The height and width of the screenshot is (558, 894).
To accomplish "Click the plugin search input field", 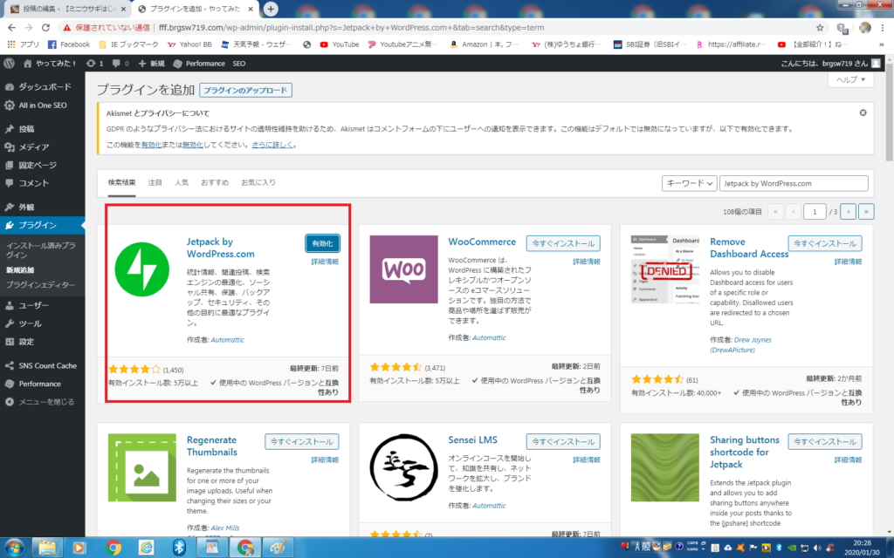I will pyautogui.click(x=794, y=183).
